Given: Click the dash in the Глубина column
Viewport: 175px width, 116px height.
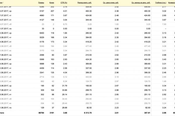Looking at the screenshot, I should [x=165, y=29].
